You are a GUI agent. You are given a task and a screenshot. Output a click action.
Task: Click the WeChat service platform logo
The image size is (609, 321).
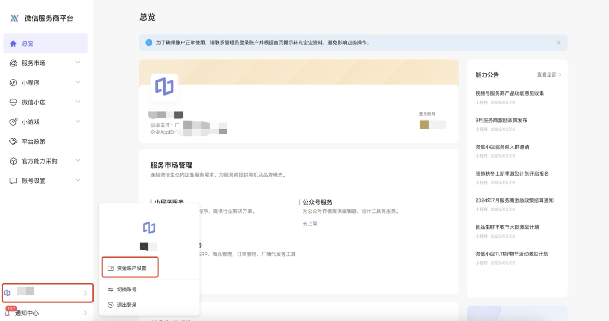[x=15, y=18]
